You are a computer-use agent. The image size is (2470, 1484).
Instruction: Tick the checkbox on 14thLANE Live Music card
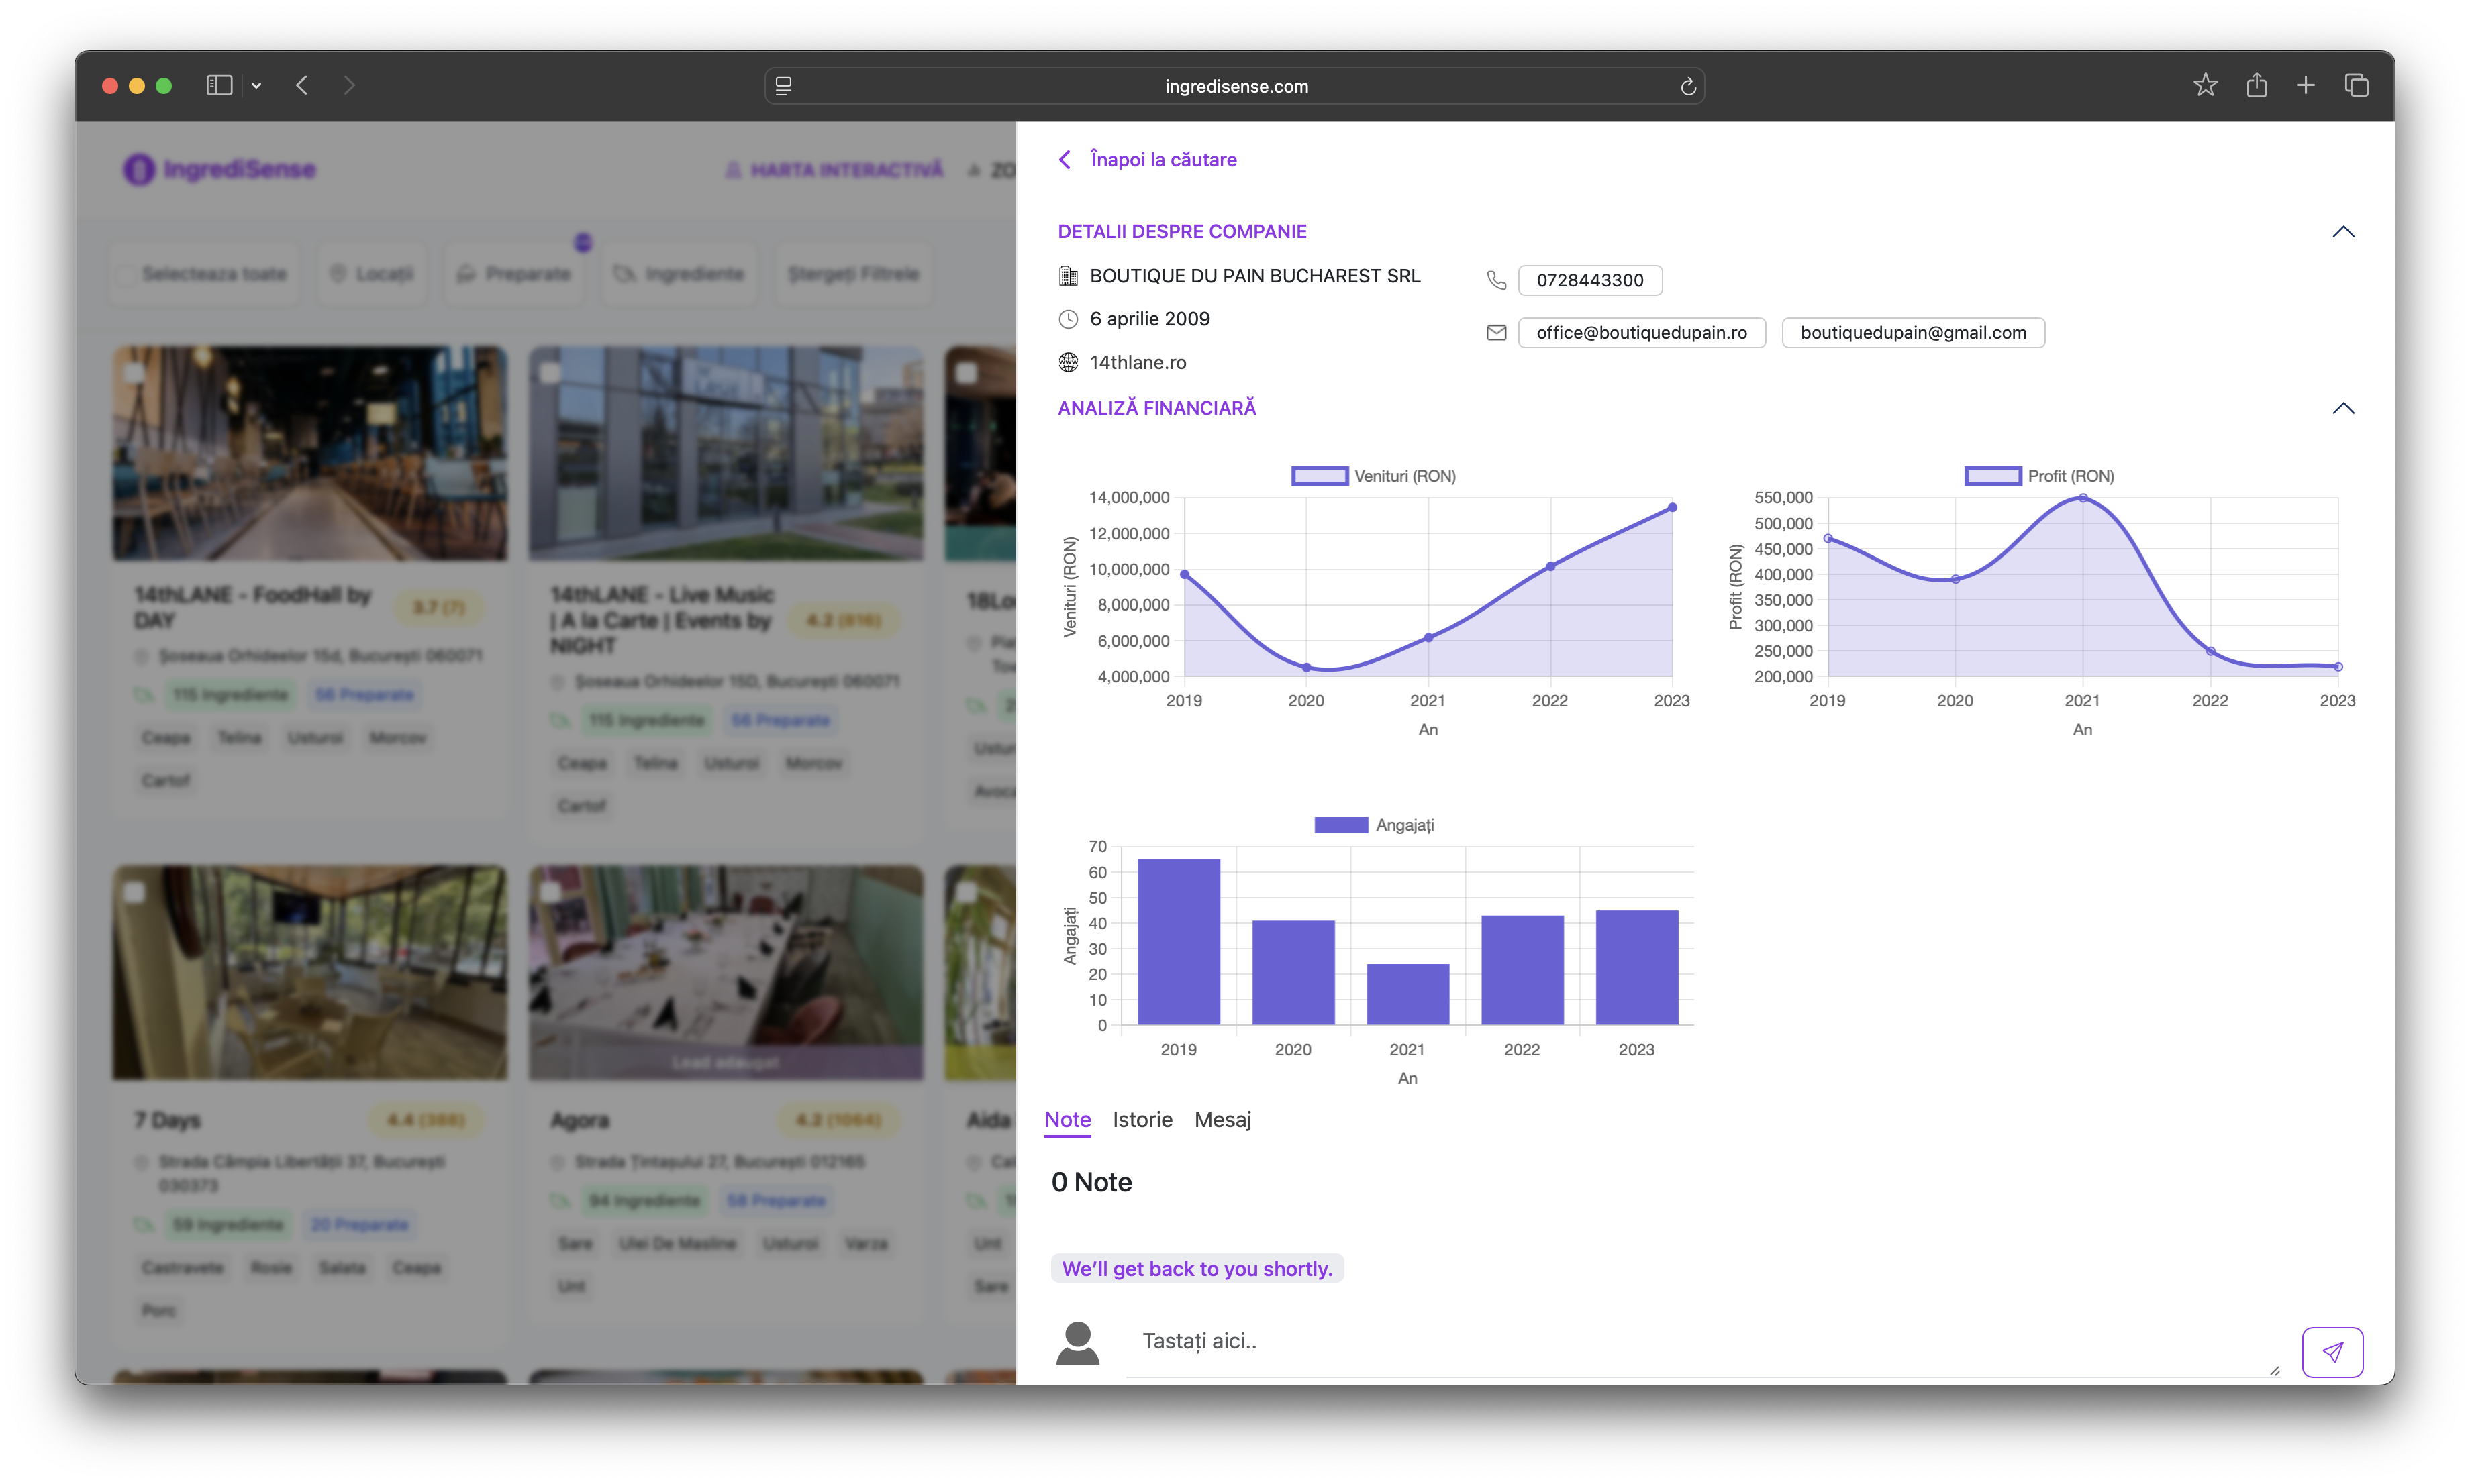[x=550, y=372]
